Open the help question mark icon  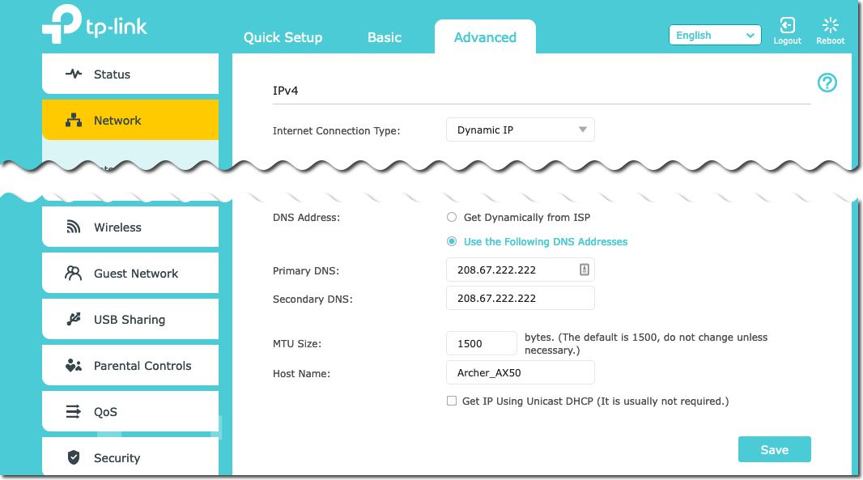tap(827, 83)
